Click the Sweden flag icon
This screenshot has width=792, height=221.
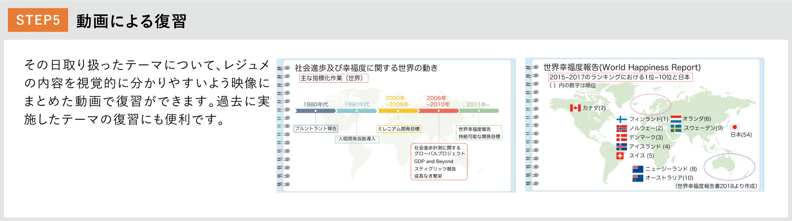pyautogui.click(x=676, y=128)
